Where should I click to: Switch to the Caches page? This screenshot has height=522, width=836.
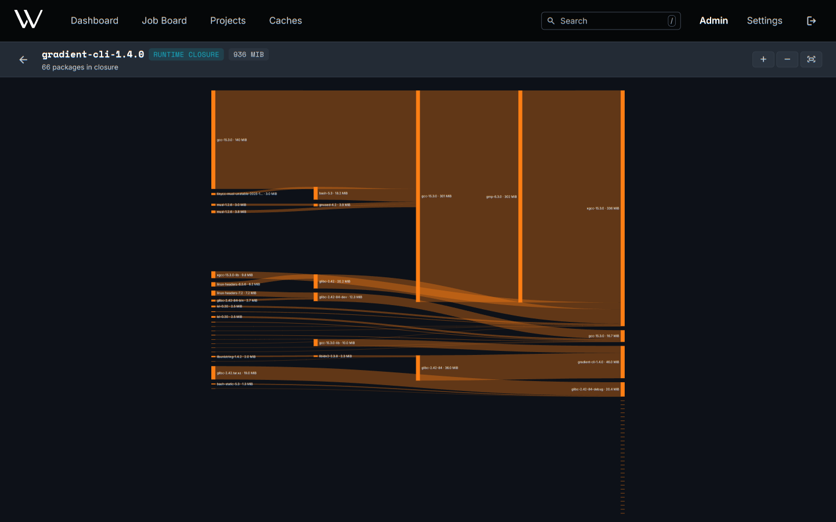point(286,21)
